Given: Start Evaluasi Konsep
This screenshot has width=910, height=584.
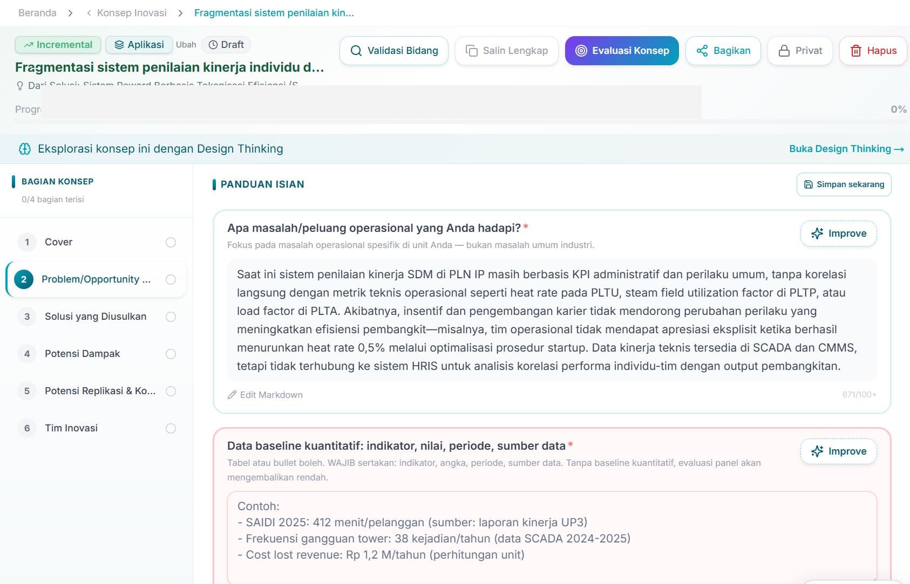Looking at the screenshot, I should [x=622, y=51].
